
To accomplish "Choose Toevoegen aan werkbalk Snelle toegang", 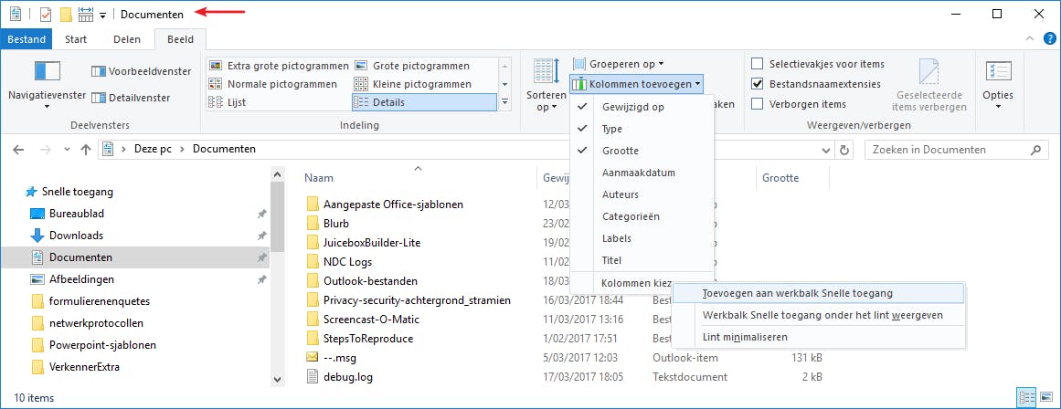I will click(x=798, y=293).
